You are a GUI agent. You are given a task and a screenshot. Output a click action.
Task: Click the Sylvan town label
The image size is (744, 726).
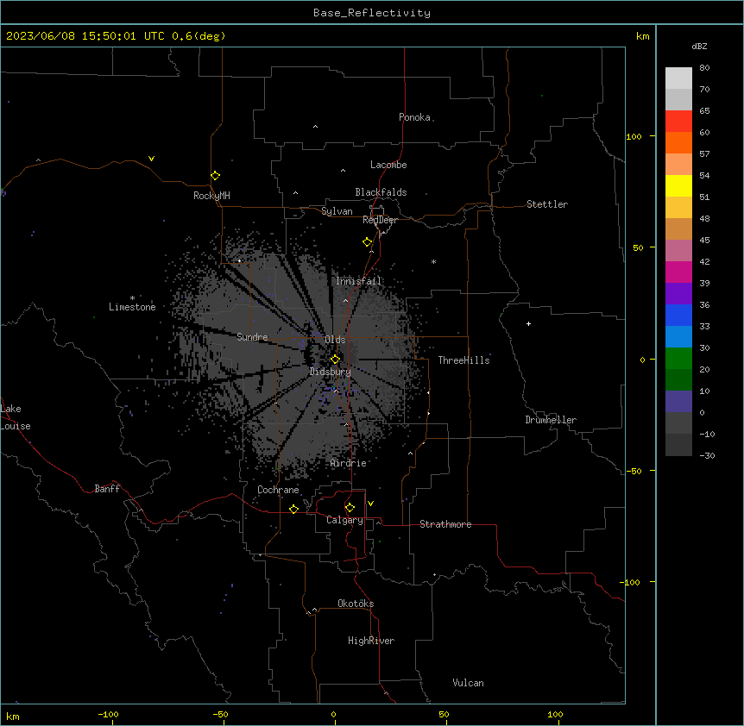click(337, 211)
